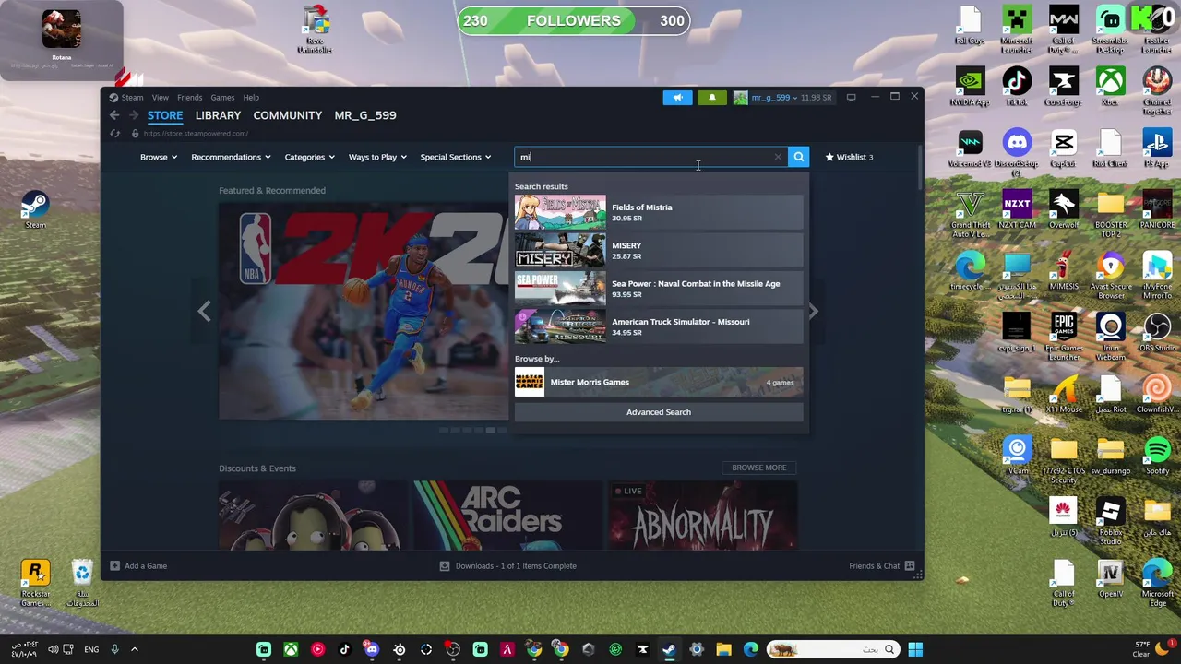Open the NZXT CAM desktop icon
This screenshot has width=1181, height=664.
point(1017,209)
